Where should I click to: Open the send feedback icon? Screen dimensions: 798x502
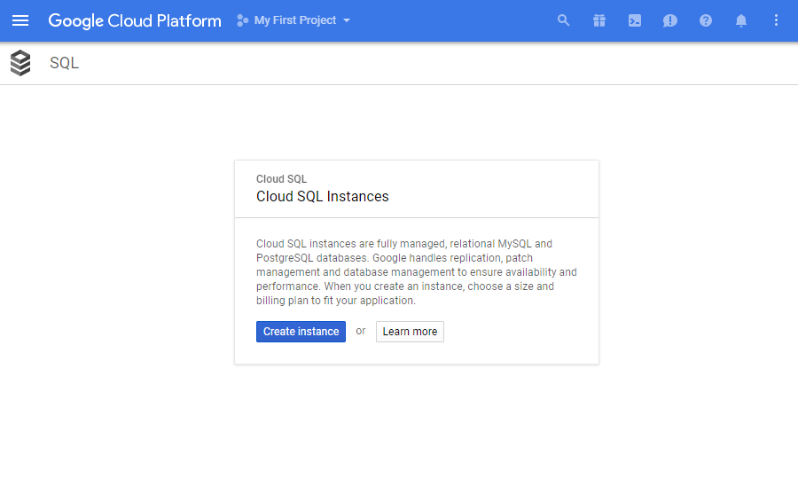(x=669, y=20)
